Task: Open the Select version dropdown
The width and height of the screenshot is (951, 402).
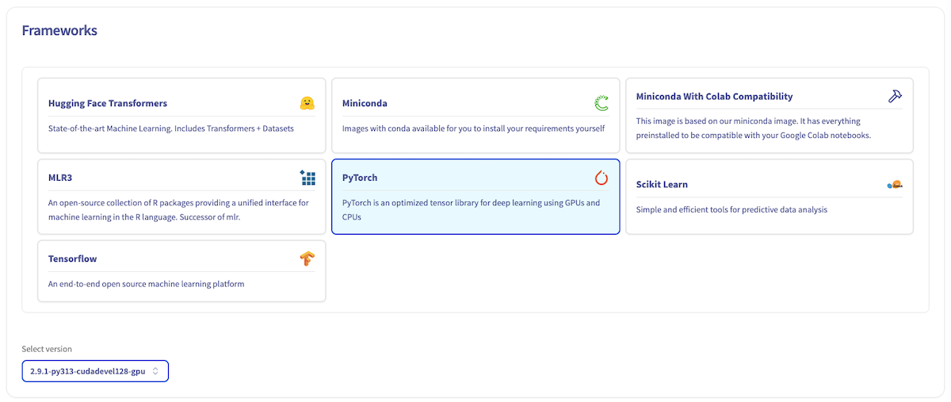Action: [95, 371]
